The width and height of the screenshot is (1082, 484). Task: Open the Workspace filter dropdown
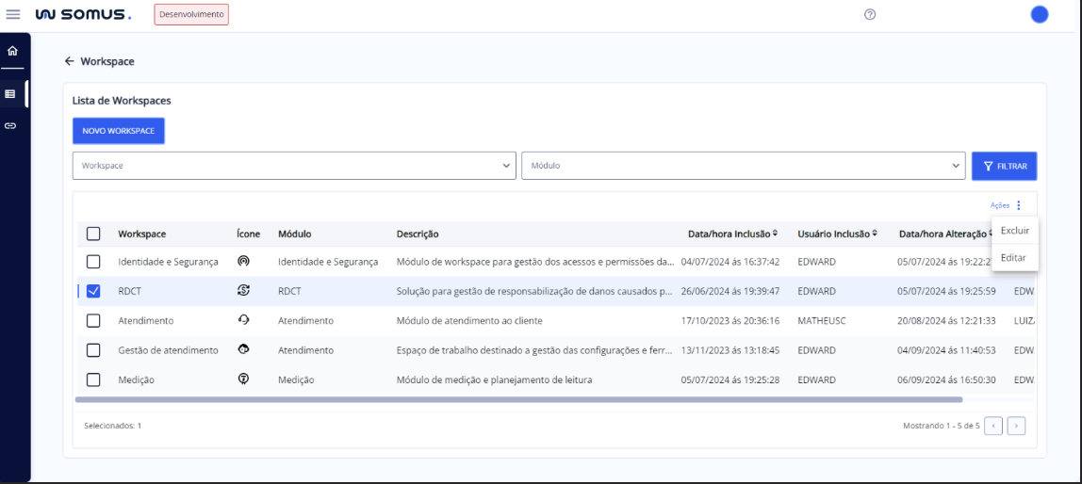(x=294, y=166)
